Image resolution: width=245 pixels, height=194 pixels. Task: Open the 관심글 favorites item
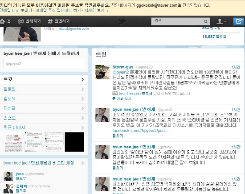(44, 108)
